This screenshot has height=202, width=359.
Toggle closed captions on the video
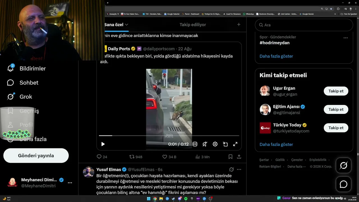[x=195, y=144]
